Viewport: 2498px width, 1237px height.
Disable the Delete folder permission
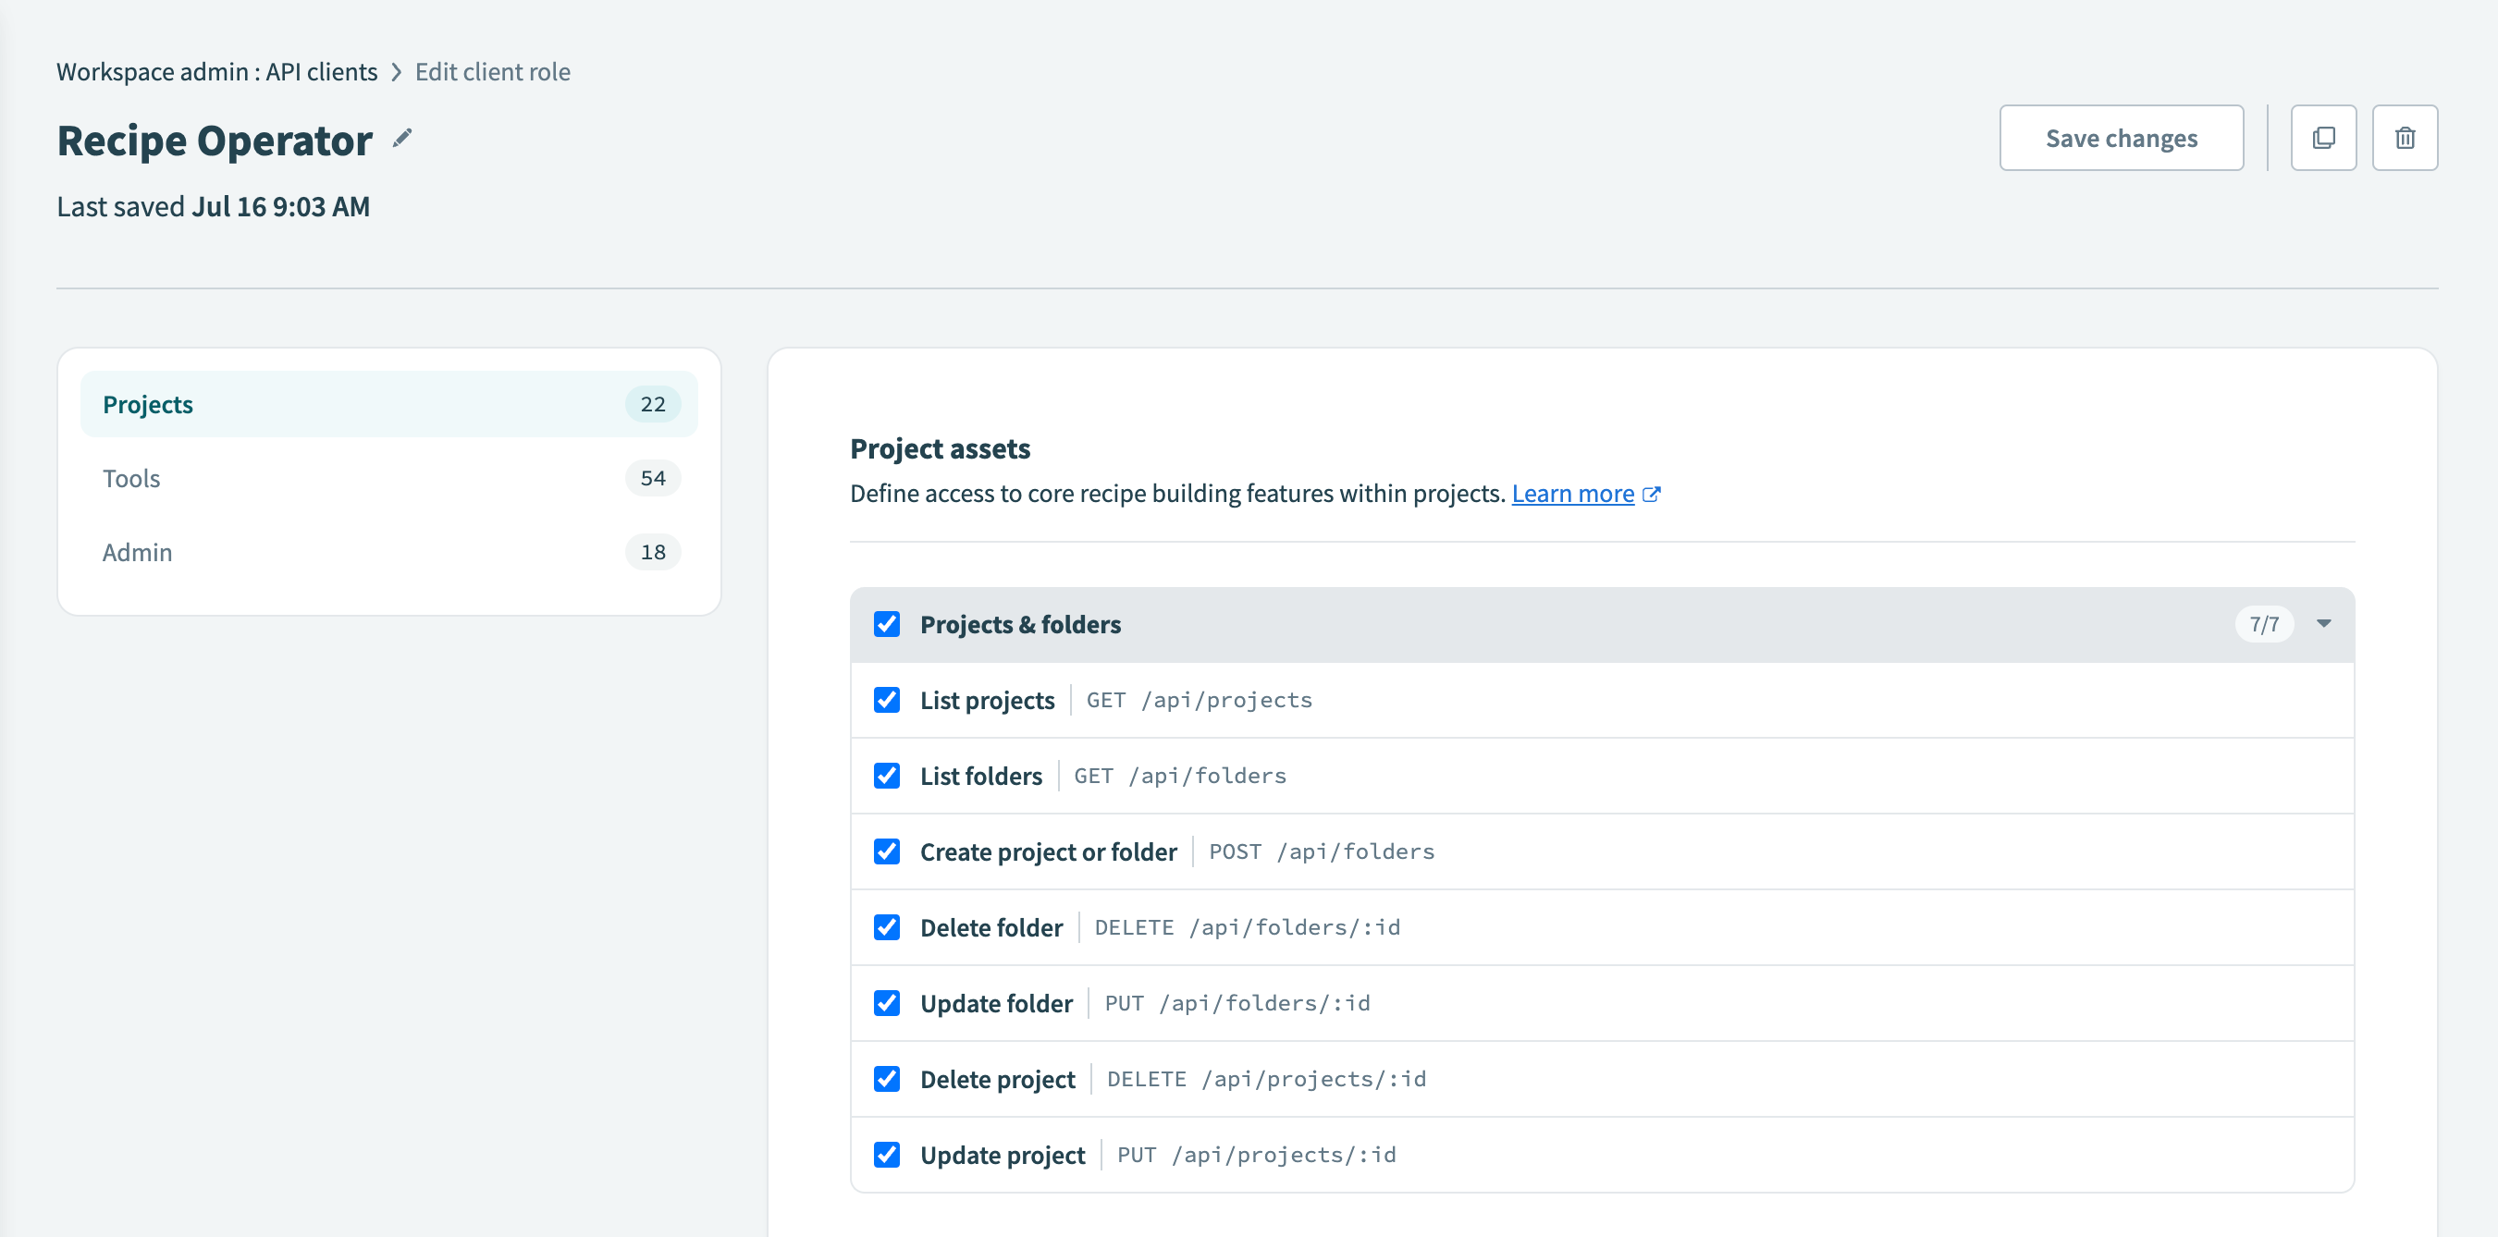coord(886,926)
